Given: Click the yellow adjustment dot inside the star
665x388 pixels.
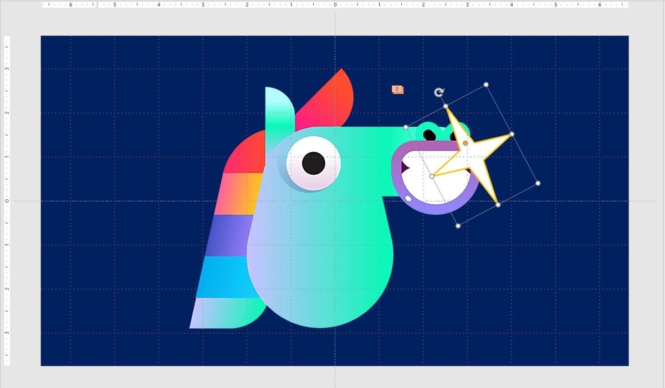Looking at the screenshot, I should tap(464, 143).
